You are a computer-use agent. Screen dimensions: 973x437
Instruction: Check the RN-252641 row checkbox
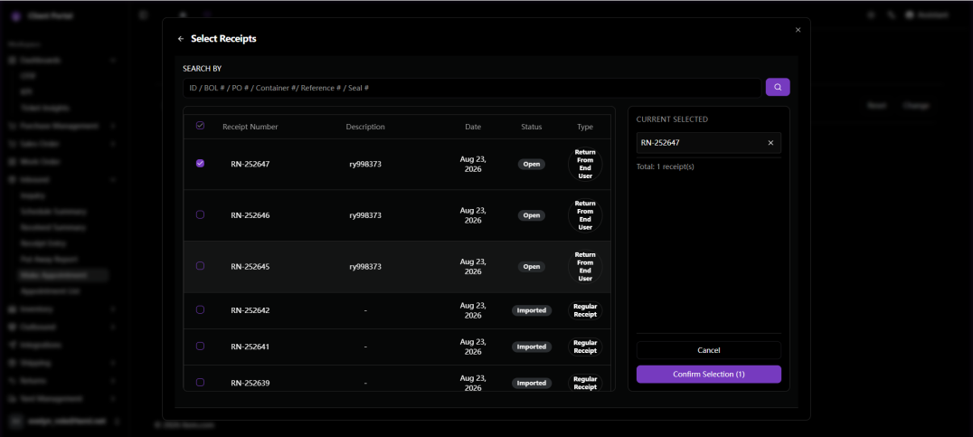(x=200, y=346)
